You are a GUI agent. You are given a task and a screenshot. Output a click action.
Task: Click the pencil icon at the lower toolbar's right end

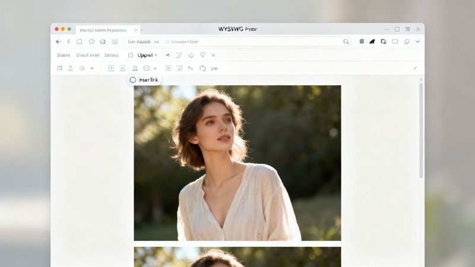(x=415, y=68)
